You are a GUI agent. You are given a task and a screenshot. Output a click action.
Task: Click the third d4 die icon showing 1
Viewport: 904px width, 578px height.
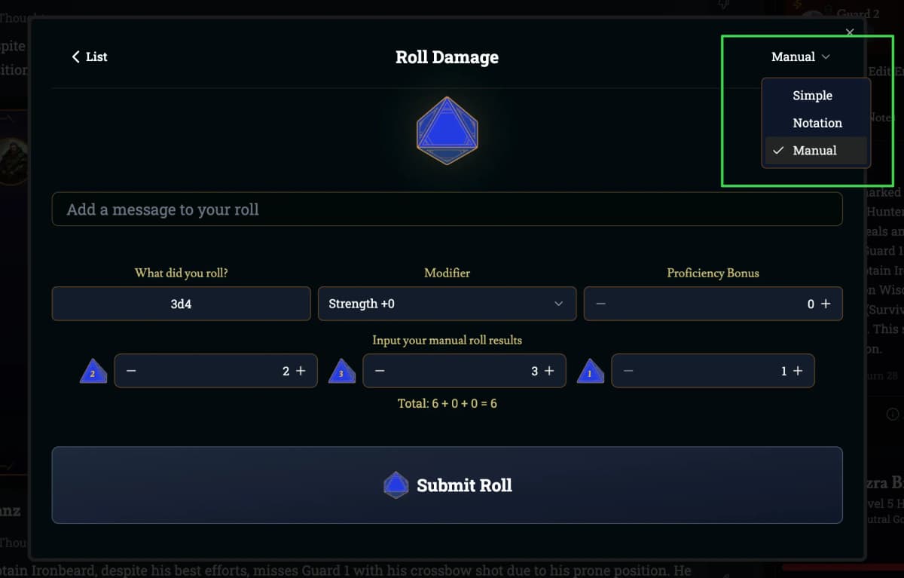pos(591,372)
